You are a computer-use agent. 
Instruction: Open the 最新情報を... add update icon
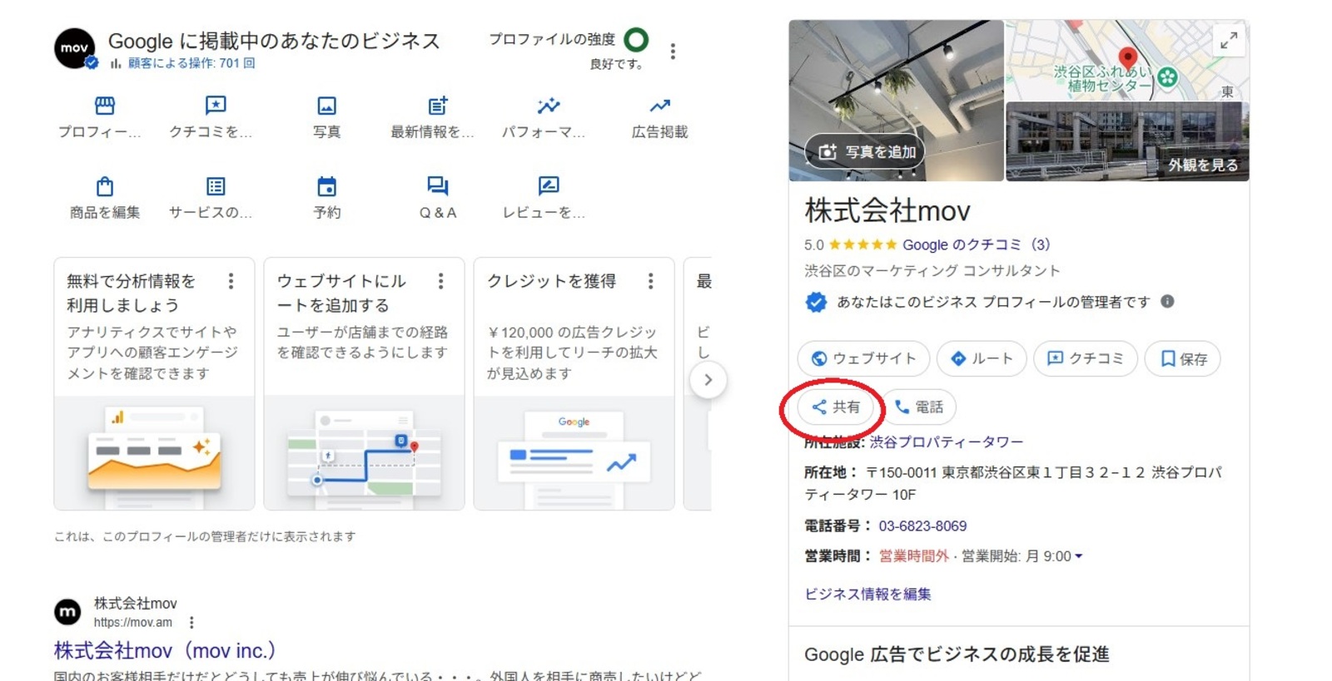[438, 106]
